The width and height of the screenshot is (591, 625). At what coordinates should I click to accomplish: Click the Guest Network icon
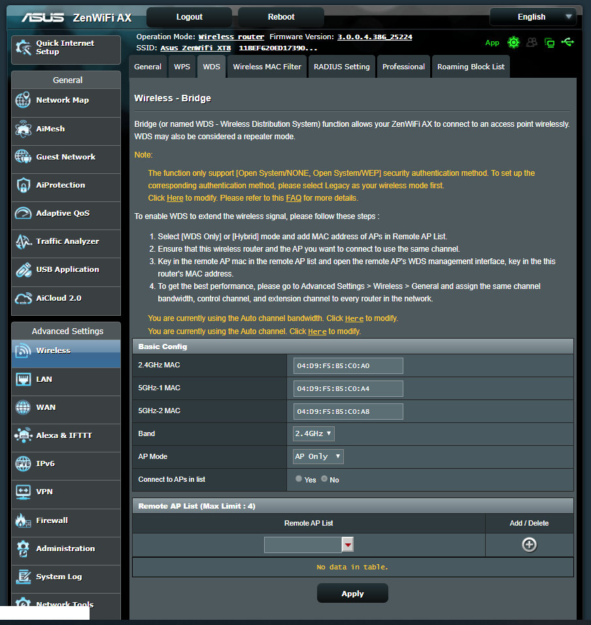coord(23,157)
